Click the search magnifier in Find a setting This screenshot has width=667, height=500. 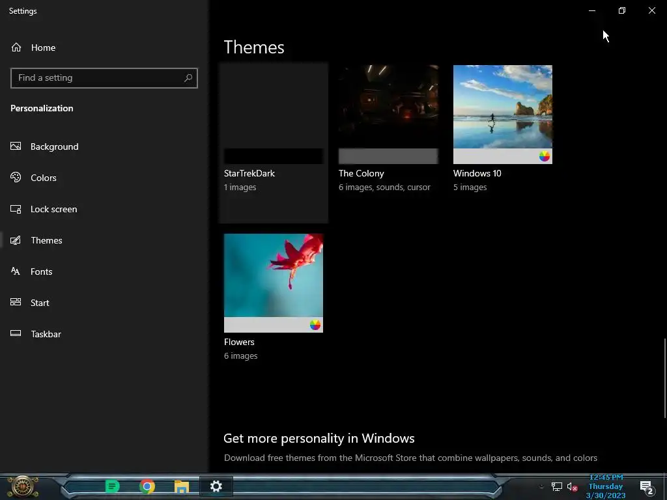click(188, 78)
